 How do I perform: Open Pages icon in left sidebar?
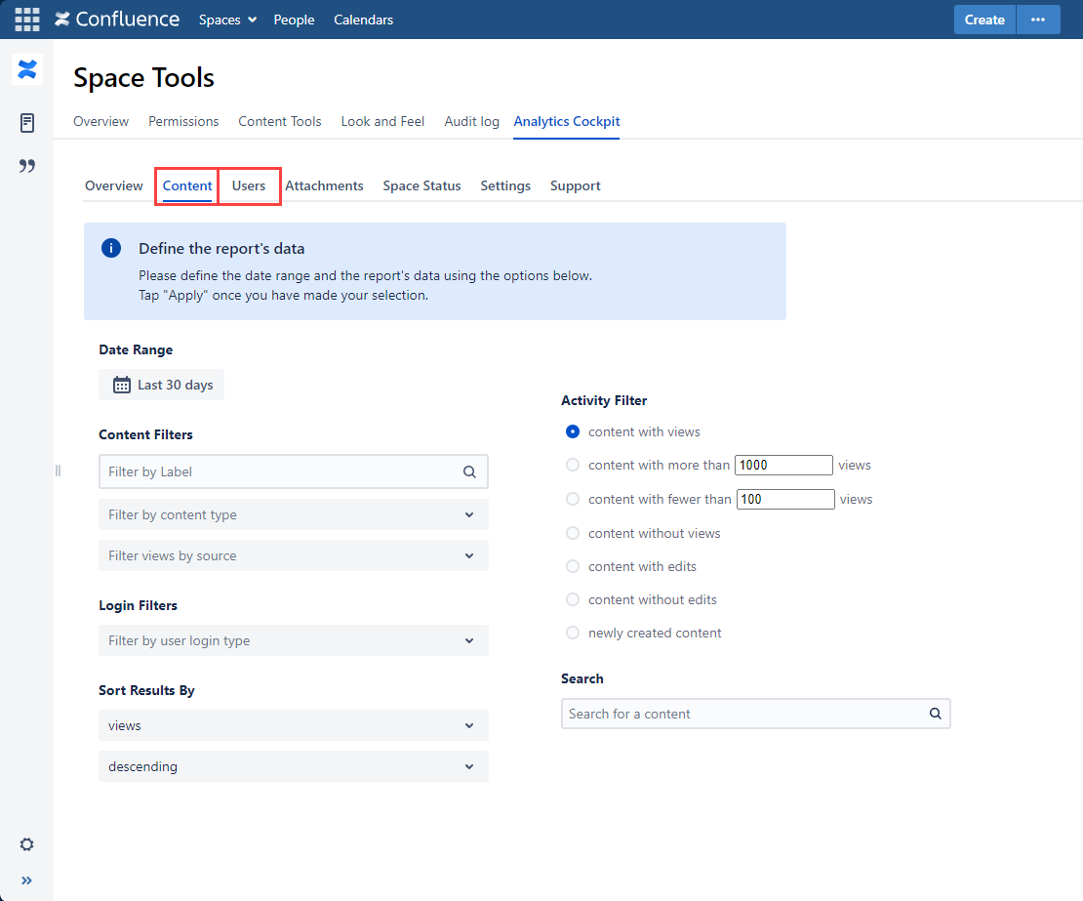tap(27, 123)
